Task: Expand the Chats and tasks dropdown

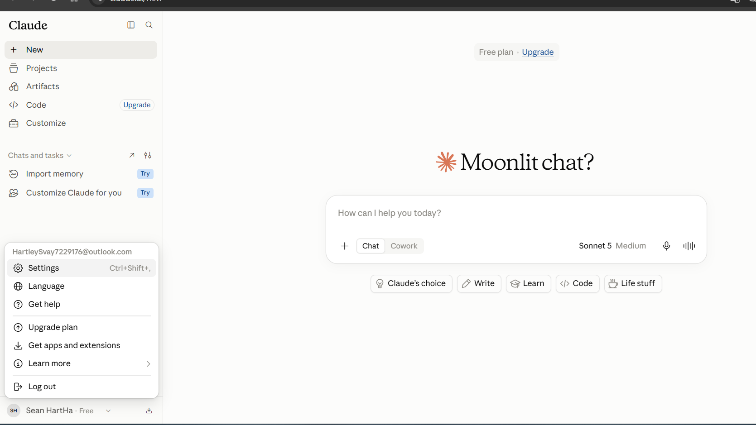Action: click(40, 155)
